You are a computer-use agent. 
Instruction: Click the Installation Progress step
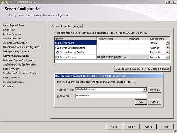click(x=14, y=82)
